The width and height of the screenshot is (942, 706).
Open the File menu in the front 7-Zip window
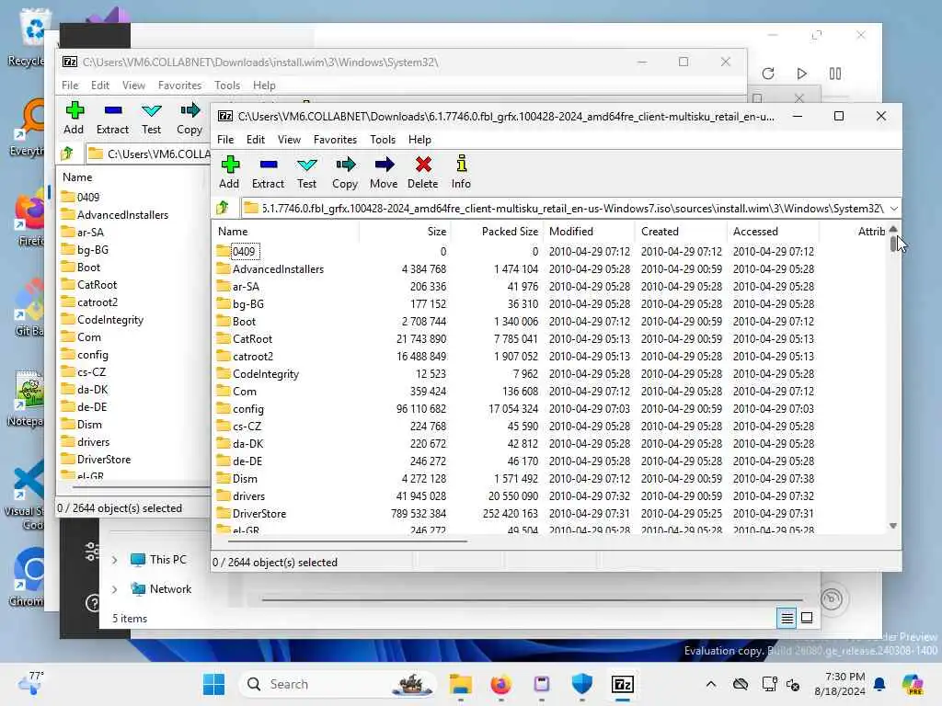tap(225, 140)
